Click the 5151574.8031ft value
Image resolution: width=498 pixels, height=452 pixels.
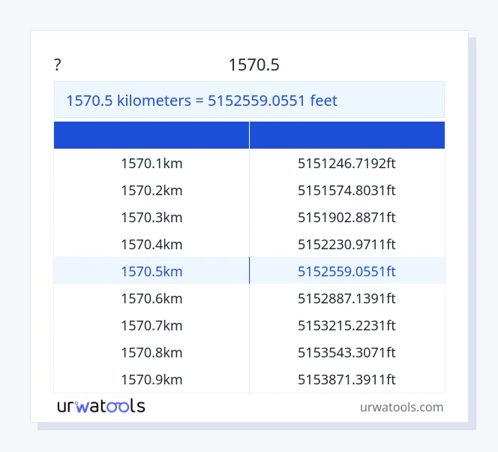coord(346,190)
